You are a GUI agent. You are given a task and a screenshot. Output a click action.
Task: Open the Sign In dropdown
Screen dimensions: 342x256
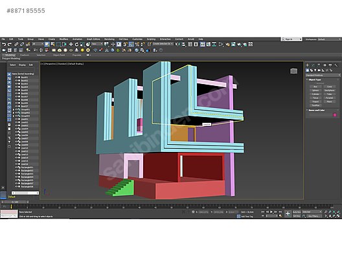(291, 39)
